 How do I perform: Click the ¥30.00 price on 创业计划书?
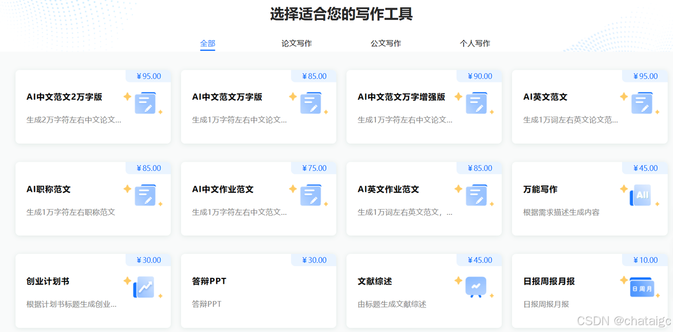coord(149,260)
